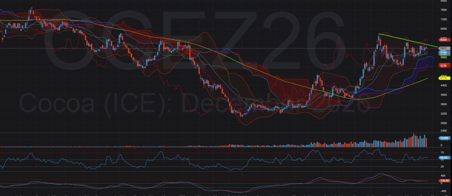452x196 pixels.
Task: Click the 4400 price axis label
Action: (443, 85)
